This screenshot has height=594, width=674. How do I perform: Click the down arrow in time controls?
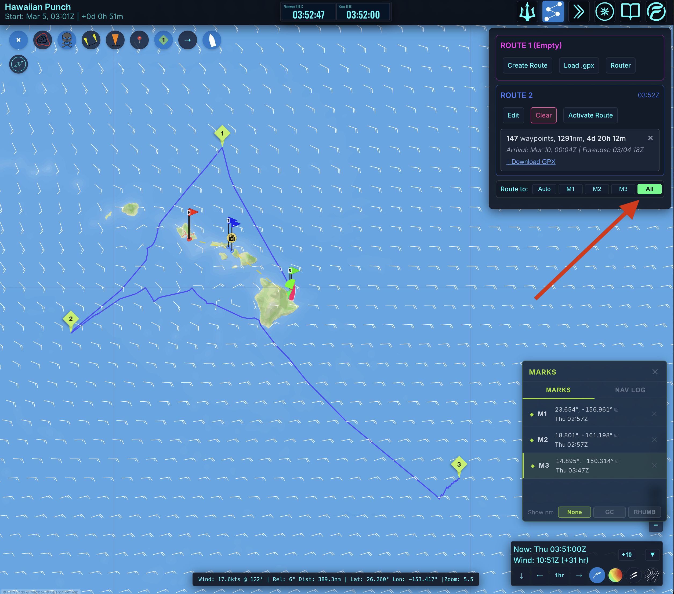pyautogui.click(x=521, y=575)
